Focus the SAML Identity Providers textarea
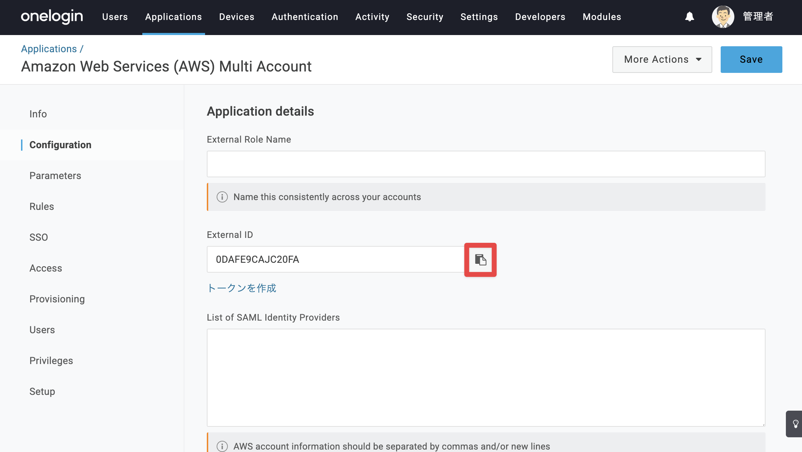The width and height of the screenshot is (802, 452). point(486,378)
